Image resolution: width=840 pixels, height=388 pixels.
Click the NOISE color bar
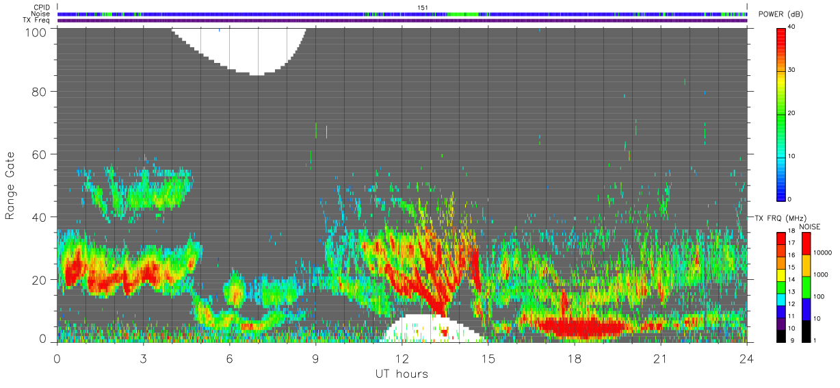click(805, 287)
